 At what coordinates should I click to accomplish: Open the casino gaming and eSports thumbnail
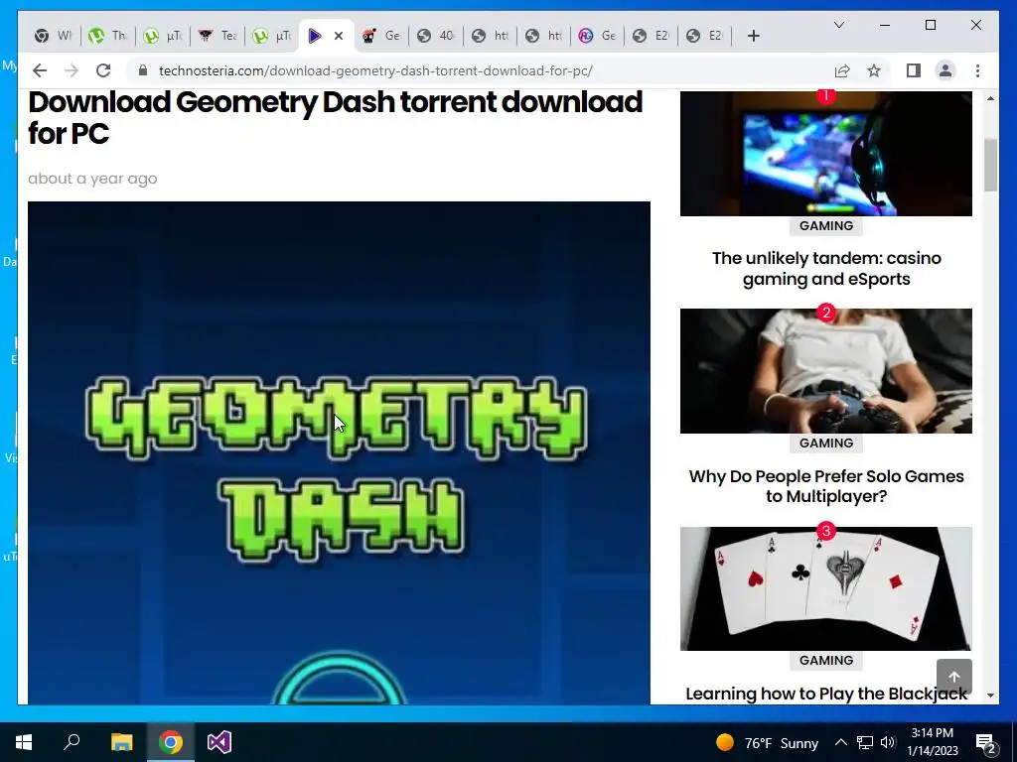click(x=825, y=154)
